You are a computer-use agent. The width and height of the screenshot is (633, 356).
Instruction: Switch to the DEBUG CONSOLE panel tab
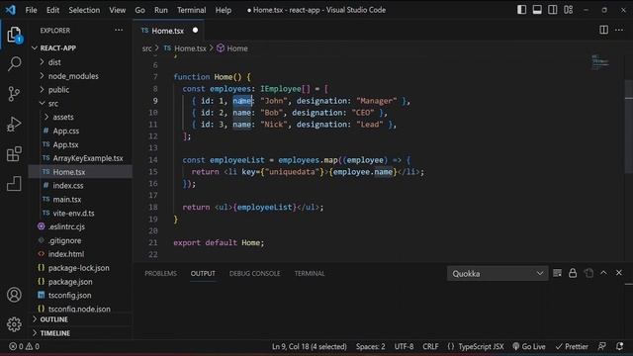coord(254,273)
